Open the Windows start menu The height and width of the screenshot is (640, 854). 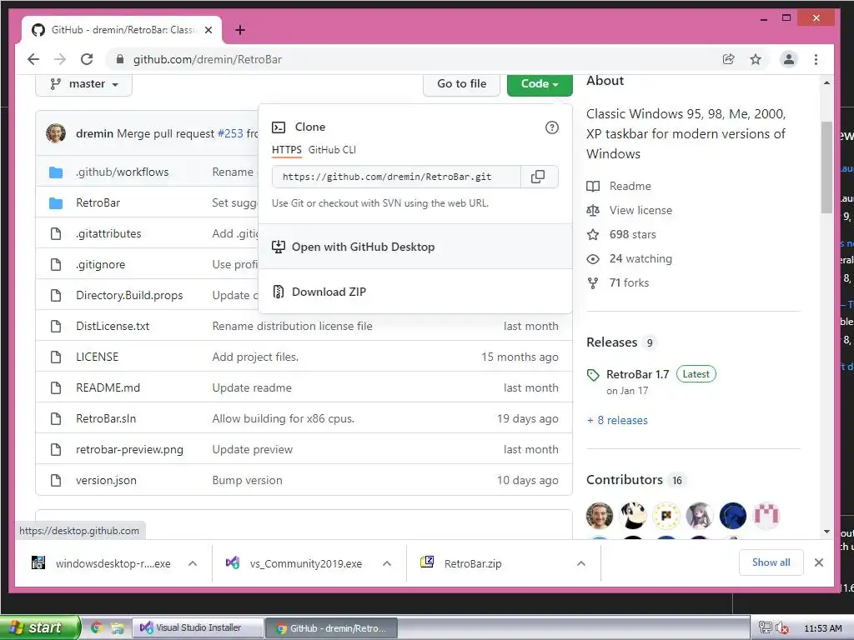pyautogui.click(x=40, y=627)
